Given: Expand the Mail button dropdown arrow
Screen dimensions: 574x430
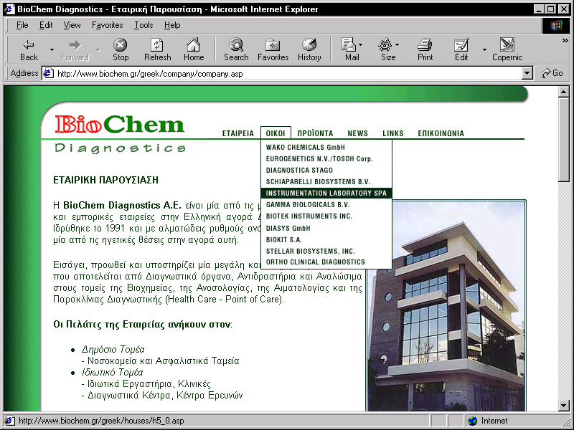Looking at the screenshot, I should click(x=361, y=44).
